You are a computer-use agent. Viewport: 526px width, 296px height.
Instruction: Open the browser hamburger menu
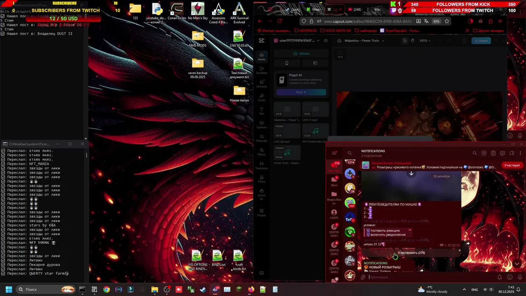point(500,21)
